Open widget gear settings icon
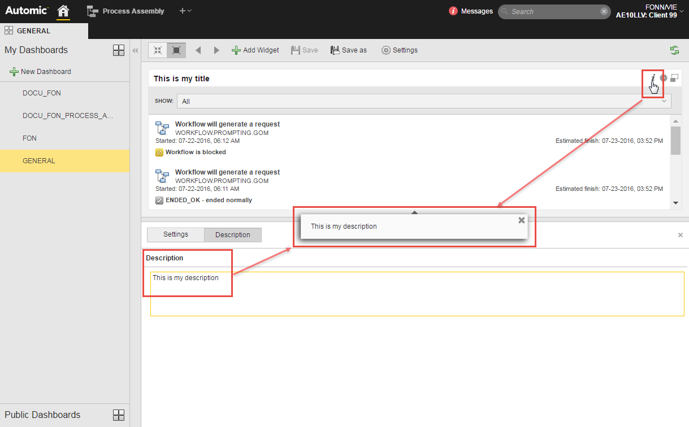The height and width of the screenshot is (427, 689). coord(664,78)
